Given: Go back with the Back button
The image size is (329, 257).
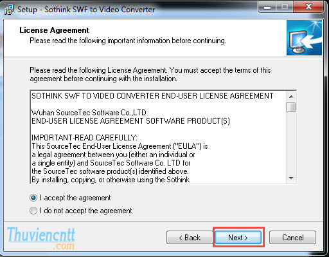Looking at the screenshot, I should 190,238.
